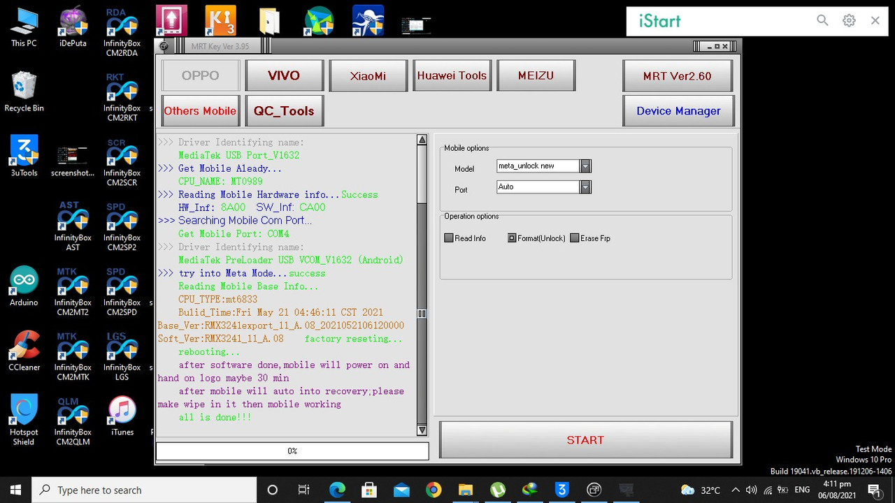
Task: Open Task View on taskbar
Action: (x=304, y=490)
